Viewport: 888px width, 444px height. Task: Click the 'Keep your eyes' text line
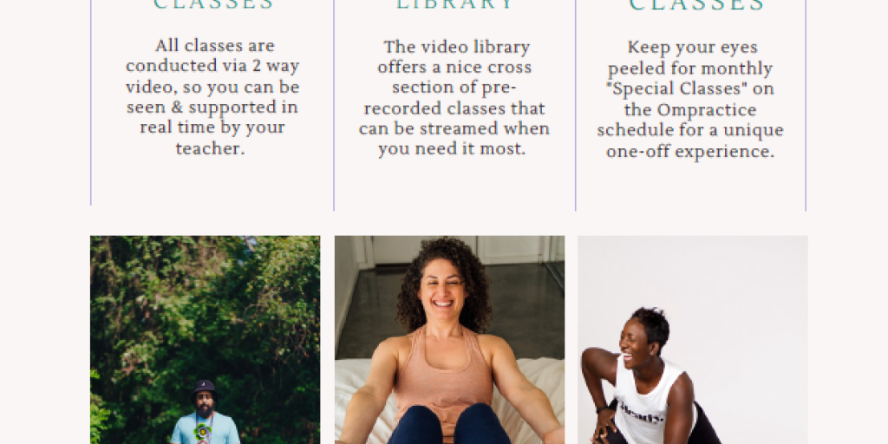point(692,47)
